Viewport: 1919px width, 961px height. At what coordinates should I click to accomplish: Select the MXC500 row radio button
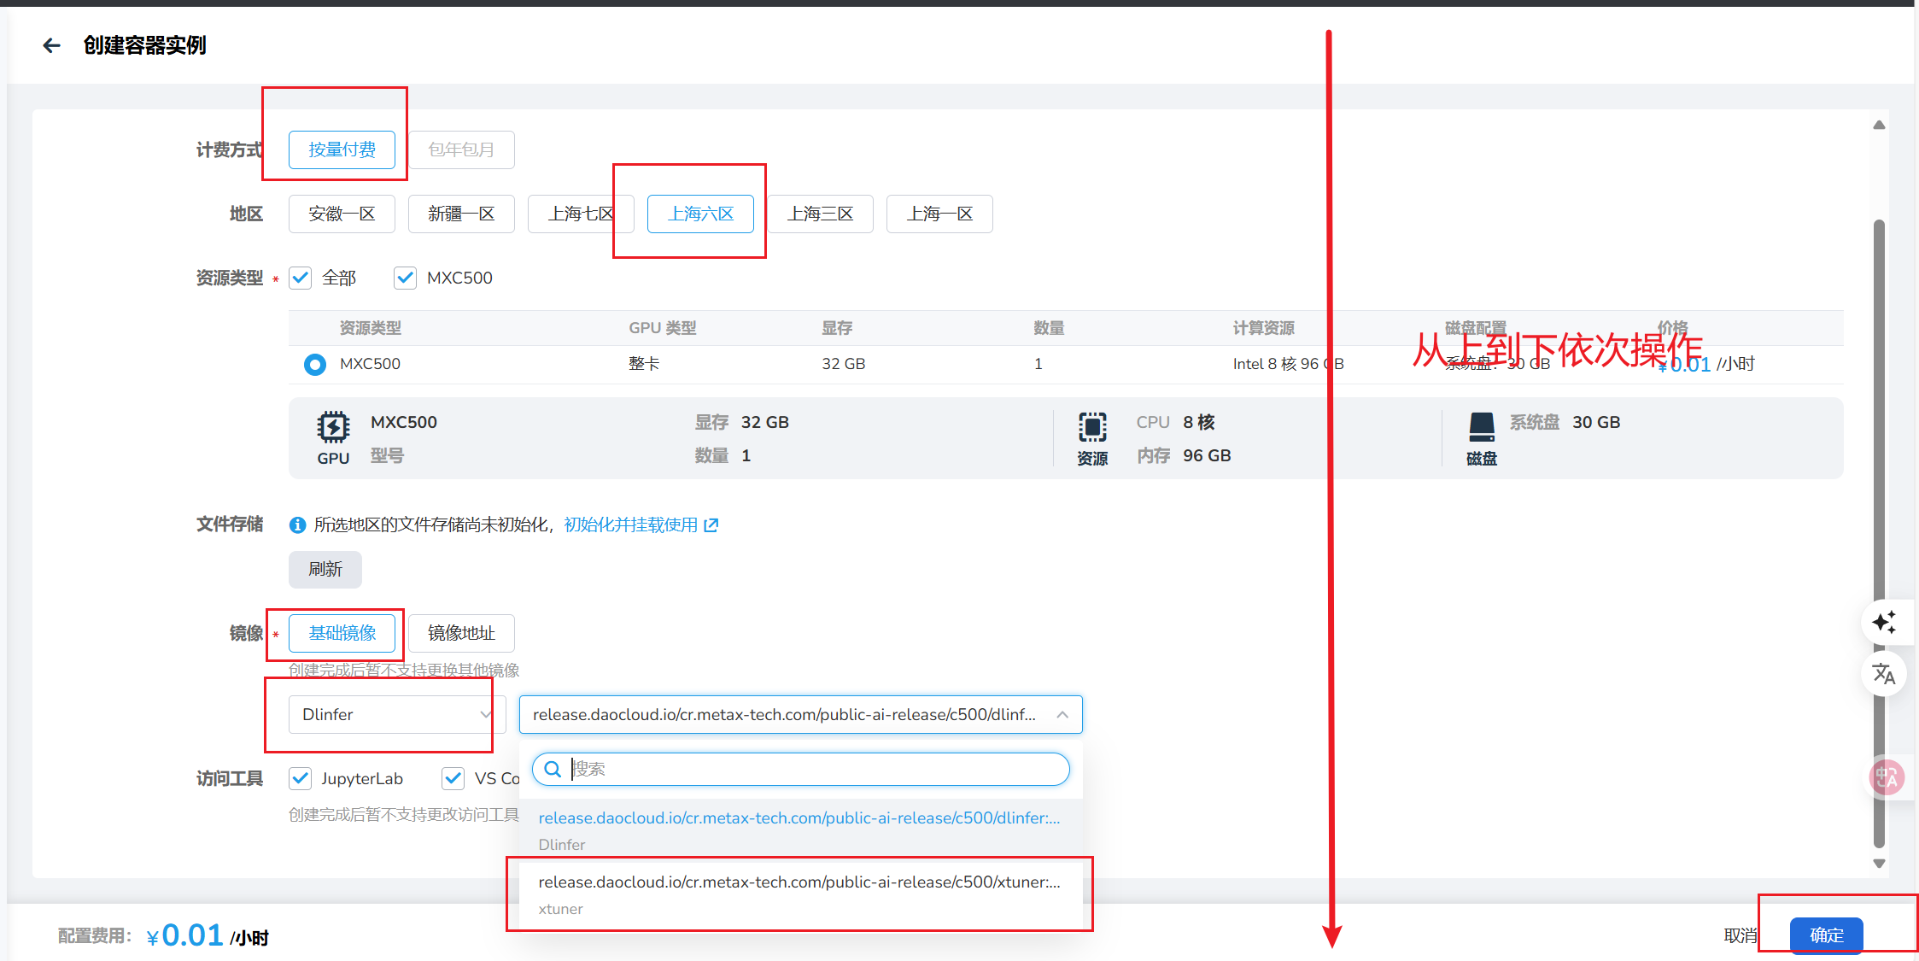point(315,365)
